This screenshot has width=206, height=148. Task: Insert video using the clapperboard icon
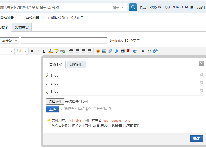(x=123, y=51)
